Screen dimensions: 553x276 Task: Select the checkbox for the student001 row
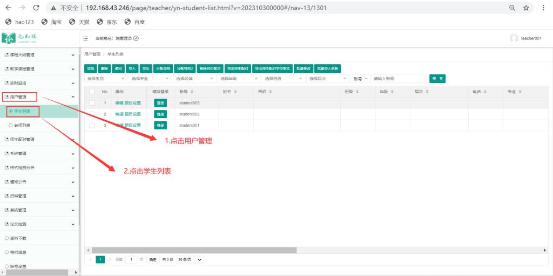[92, 126]
